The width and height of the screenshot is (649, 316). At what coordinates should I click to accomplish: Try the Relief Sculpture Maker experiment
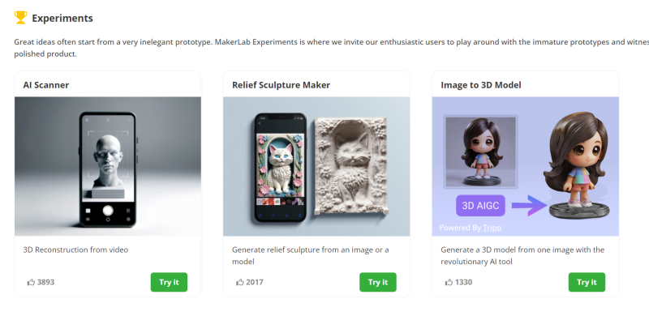[378, 282]
